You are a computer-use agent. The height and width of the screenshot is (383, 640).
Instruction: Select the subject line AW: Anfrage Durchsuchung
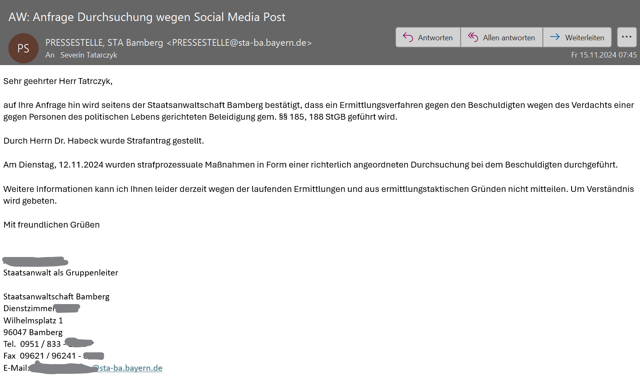tap(147, 17)
